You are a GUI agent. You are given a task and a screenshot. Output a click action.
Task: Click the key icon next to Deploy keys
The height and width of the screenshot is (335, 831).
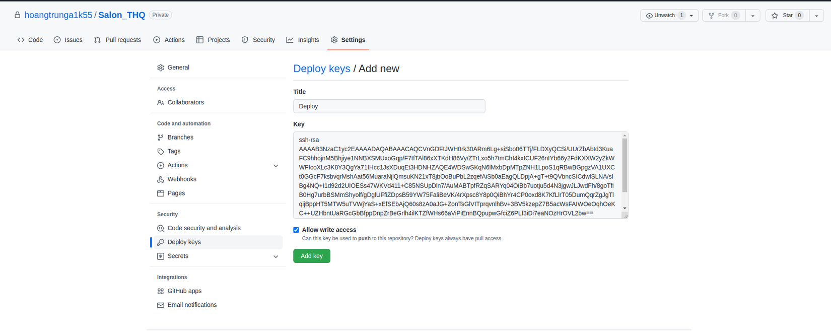161,242
